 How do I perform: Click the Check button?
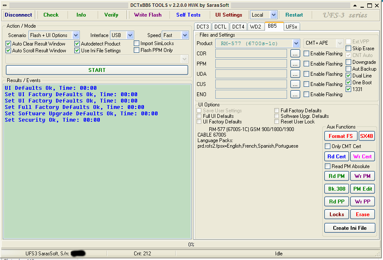coord(51,15)
